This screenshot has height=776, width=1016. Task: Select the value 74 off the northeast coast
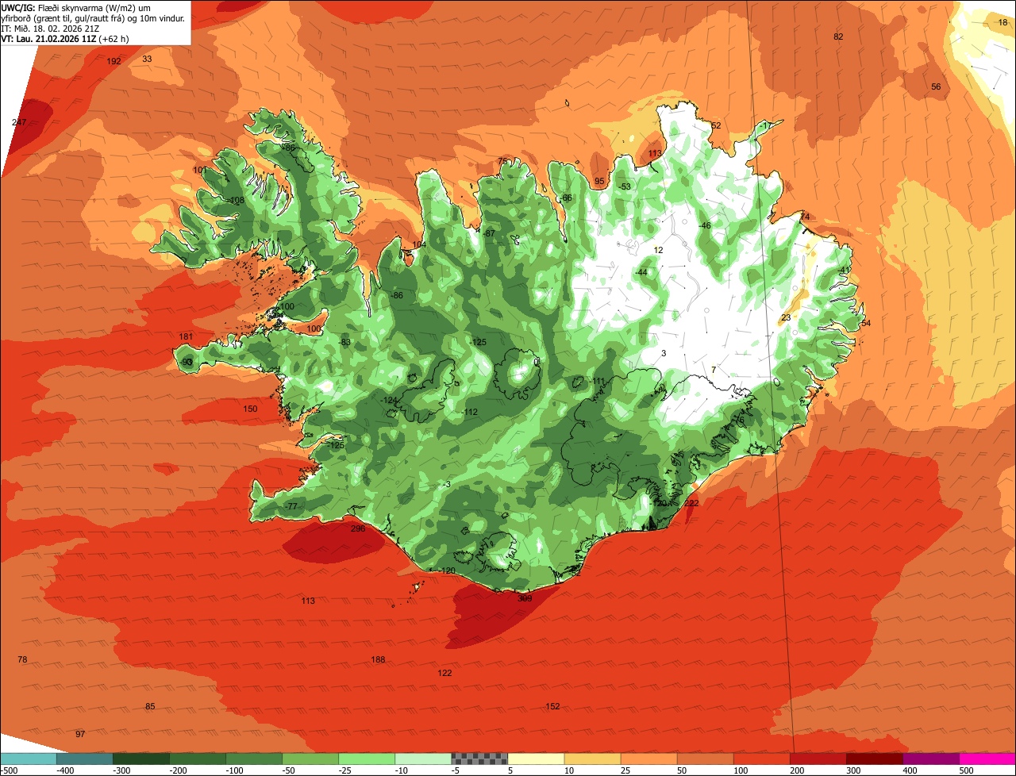805,217
